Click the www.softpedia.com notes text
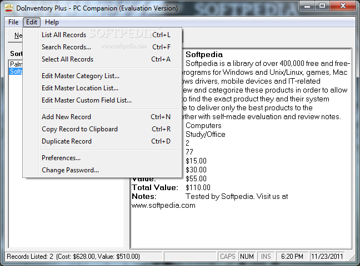This screenshot has width=360, height=266. pos(163,205)
